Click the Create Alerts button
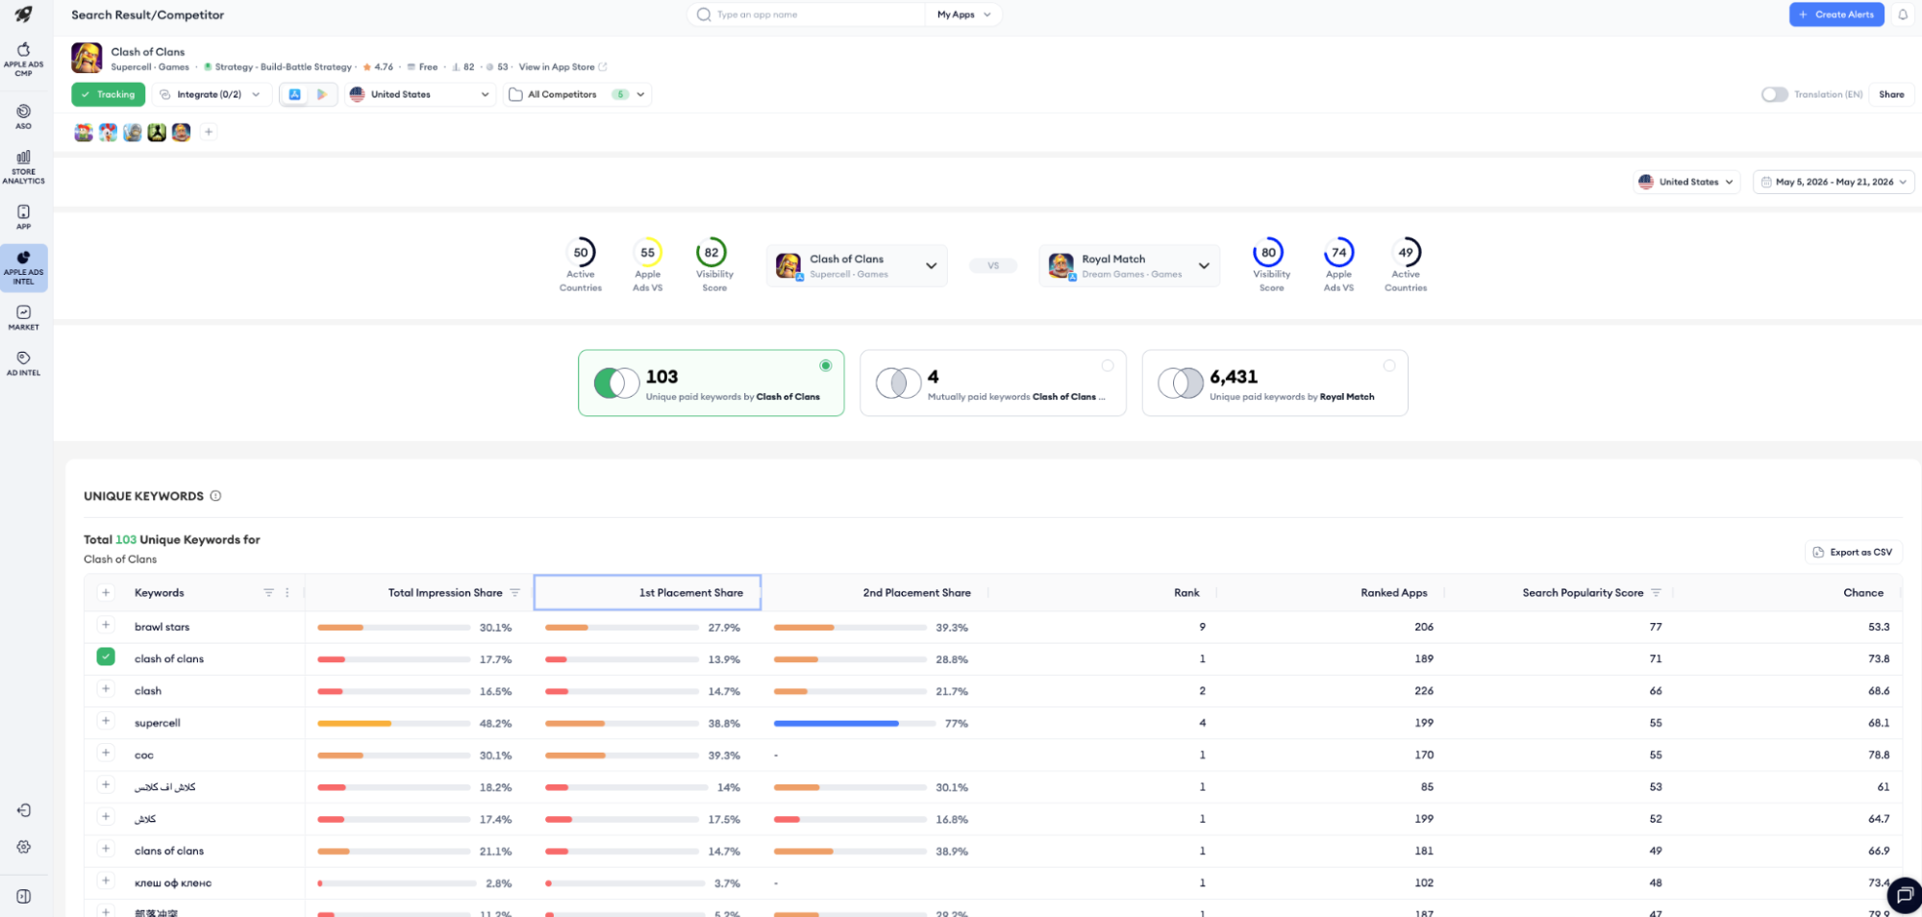 (x=1836, y=14)
